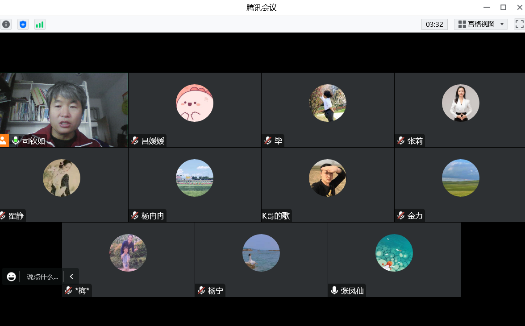Viewport: 525px width, 326px height.
Task: Click the orange host badge on 司钦如
Action: coord(4,141)
